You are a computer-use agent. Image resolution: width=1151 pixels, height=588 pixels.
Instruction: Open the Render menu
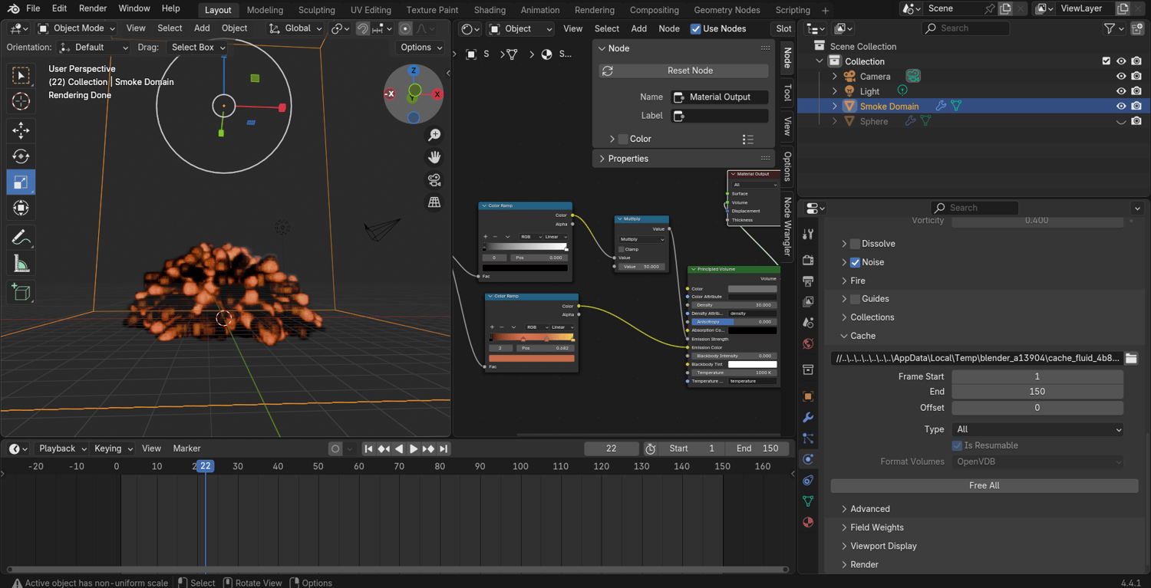[x=93, y=8]
